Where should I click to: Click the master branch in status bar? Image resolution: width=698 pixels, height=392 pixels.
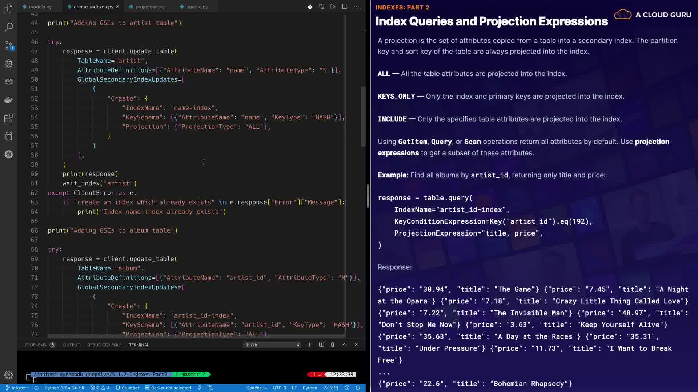coord(17,388)
